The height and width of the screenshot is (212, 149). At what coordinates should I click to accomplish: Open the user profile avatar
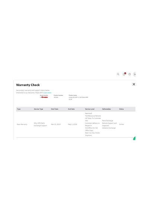pos(134,74)
